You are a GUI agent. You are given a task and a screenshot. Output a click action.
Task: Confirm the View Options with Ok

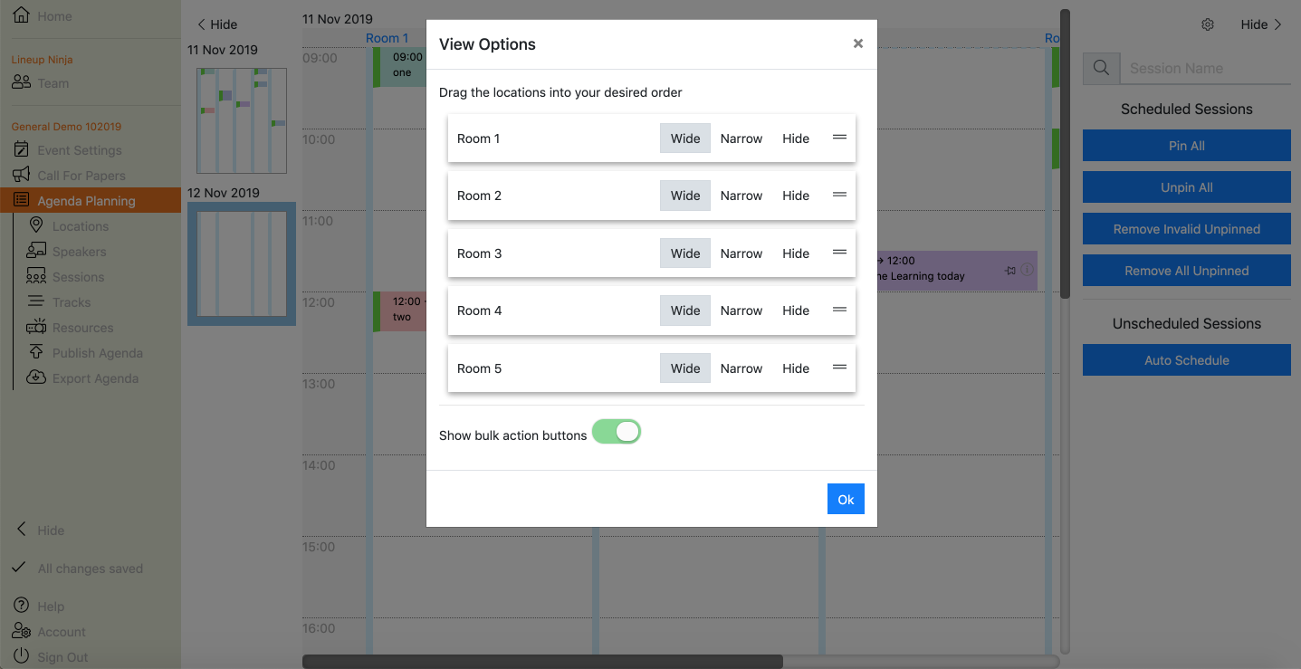click(845, 498)
